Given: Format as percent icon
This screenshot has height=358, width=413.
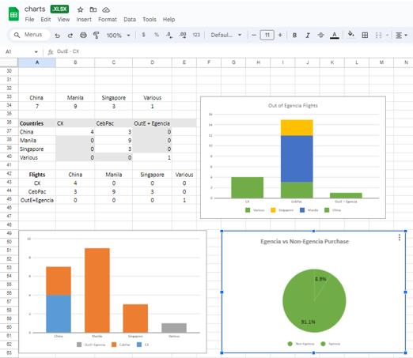Looking at the screenshot, I should pyautogui.click(x=157, y=35).
